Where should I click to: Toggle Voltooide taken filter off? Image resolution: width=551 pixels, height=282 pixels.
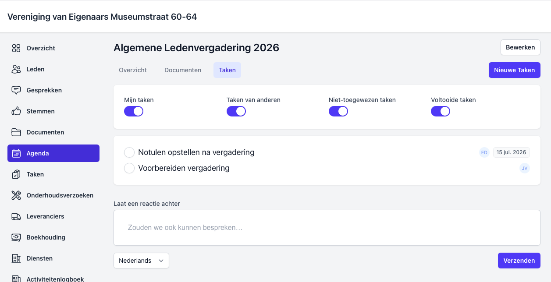pos(441,111)
